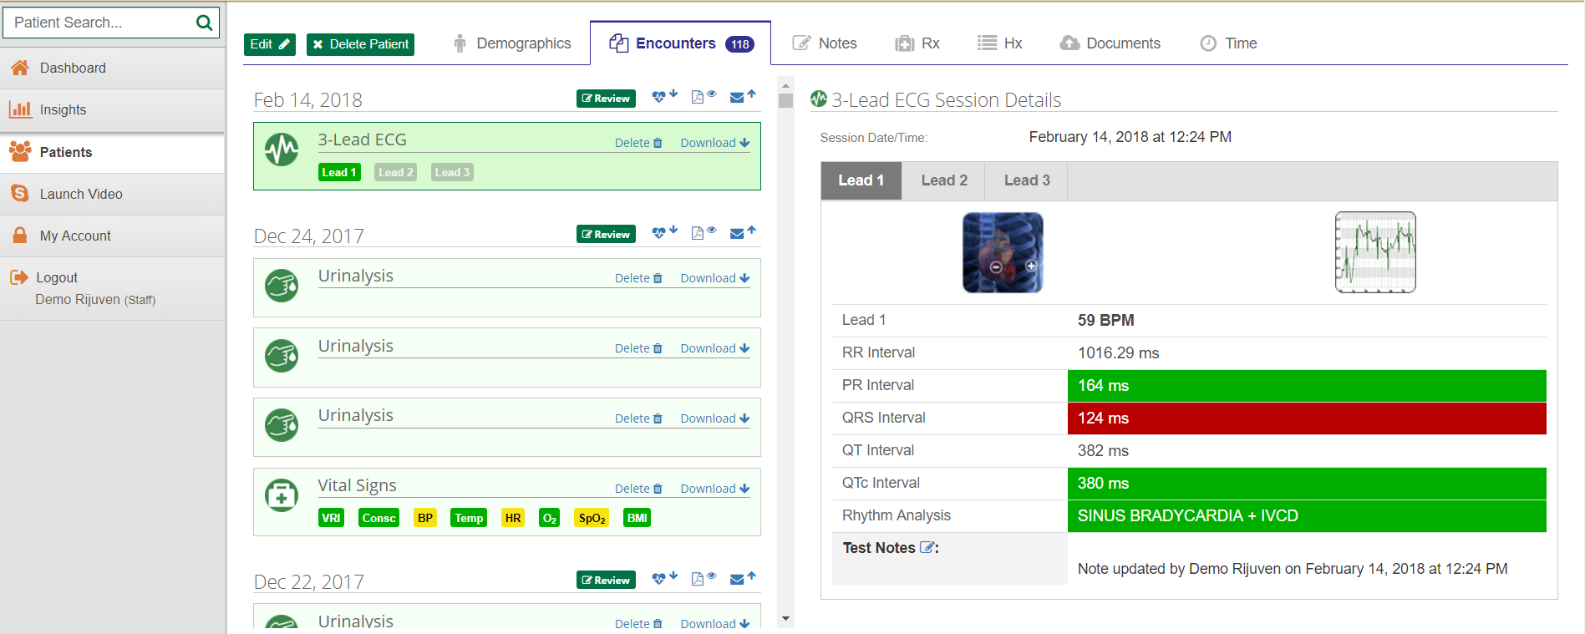Go to My Account
This screenshot has width=1585, height=634.
(x=112, y=236)
